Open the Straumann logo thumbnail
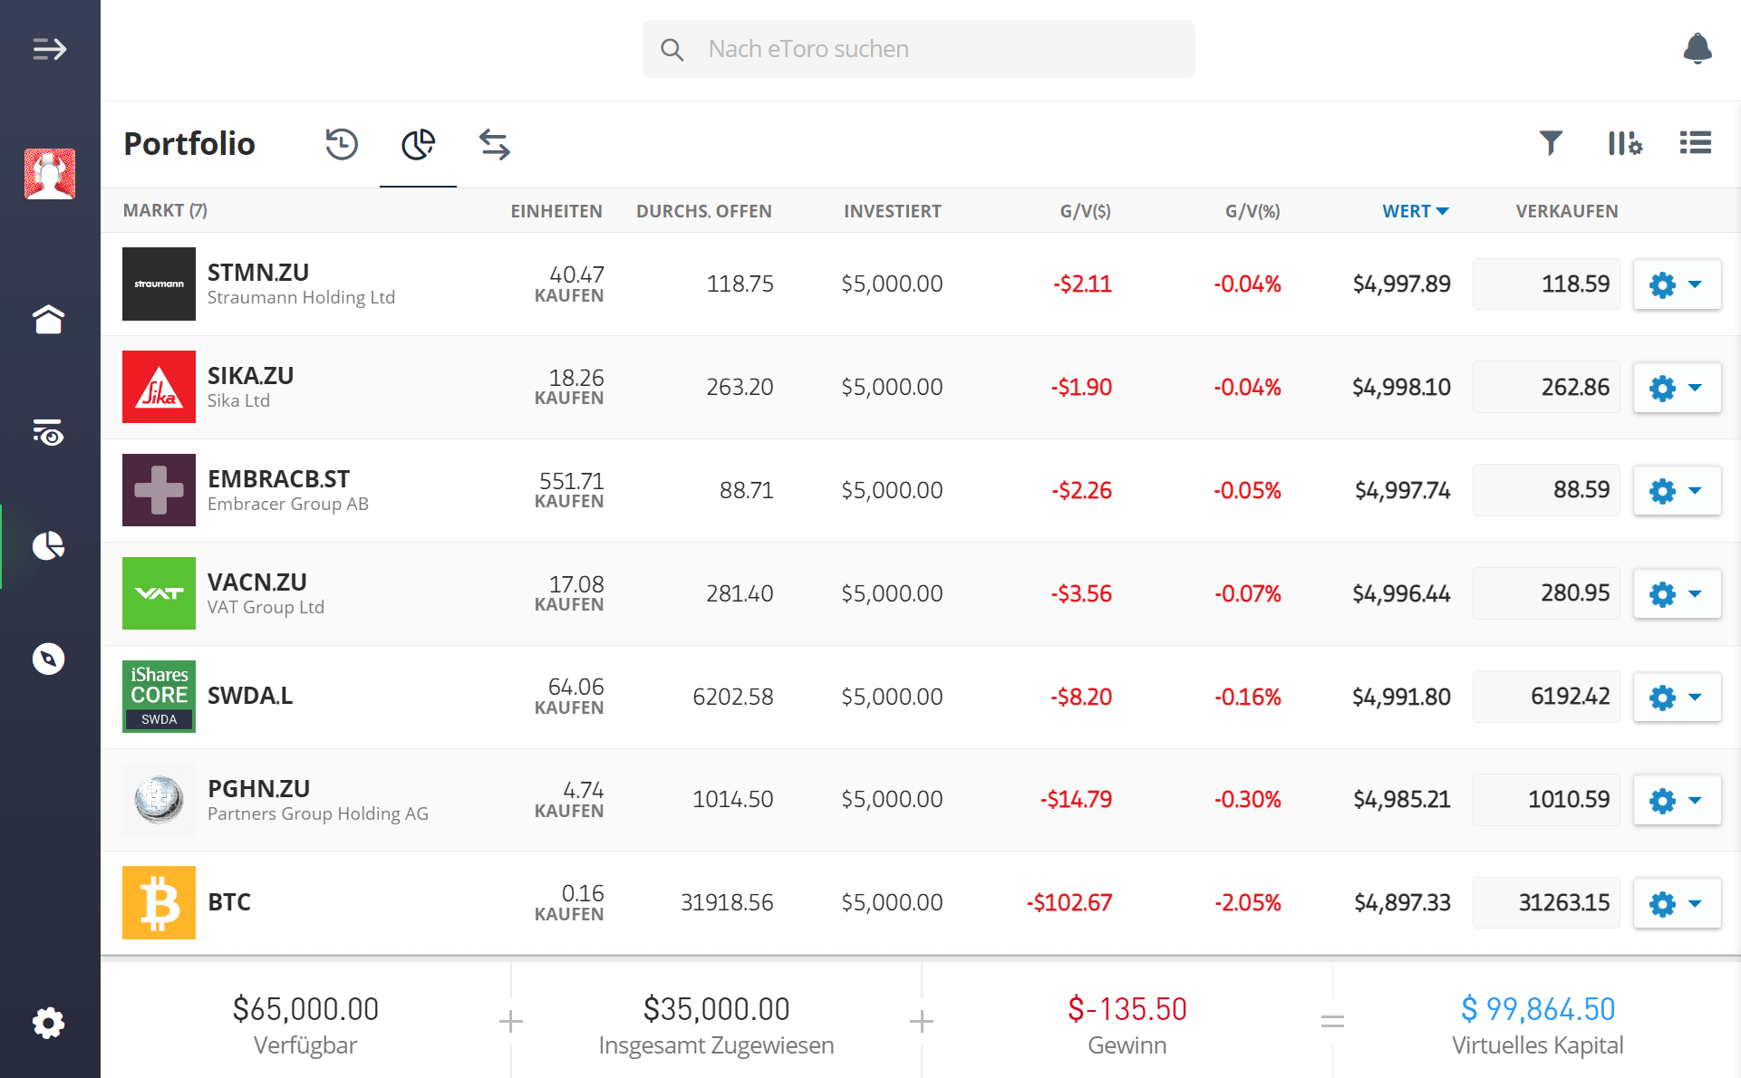 coord(159,284)
